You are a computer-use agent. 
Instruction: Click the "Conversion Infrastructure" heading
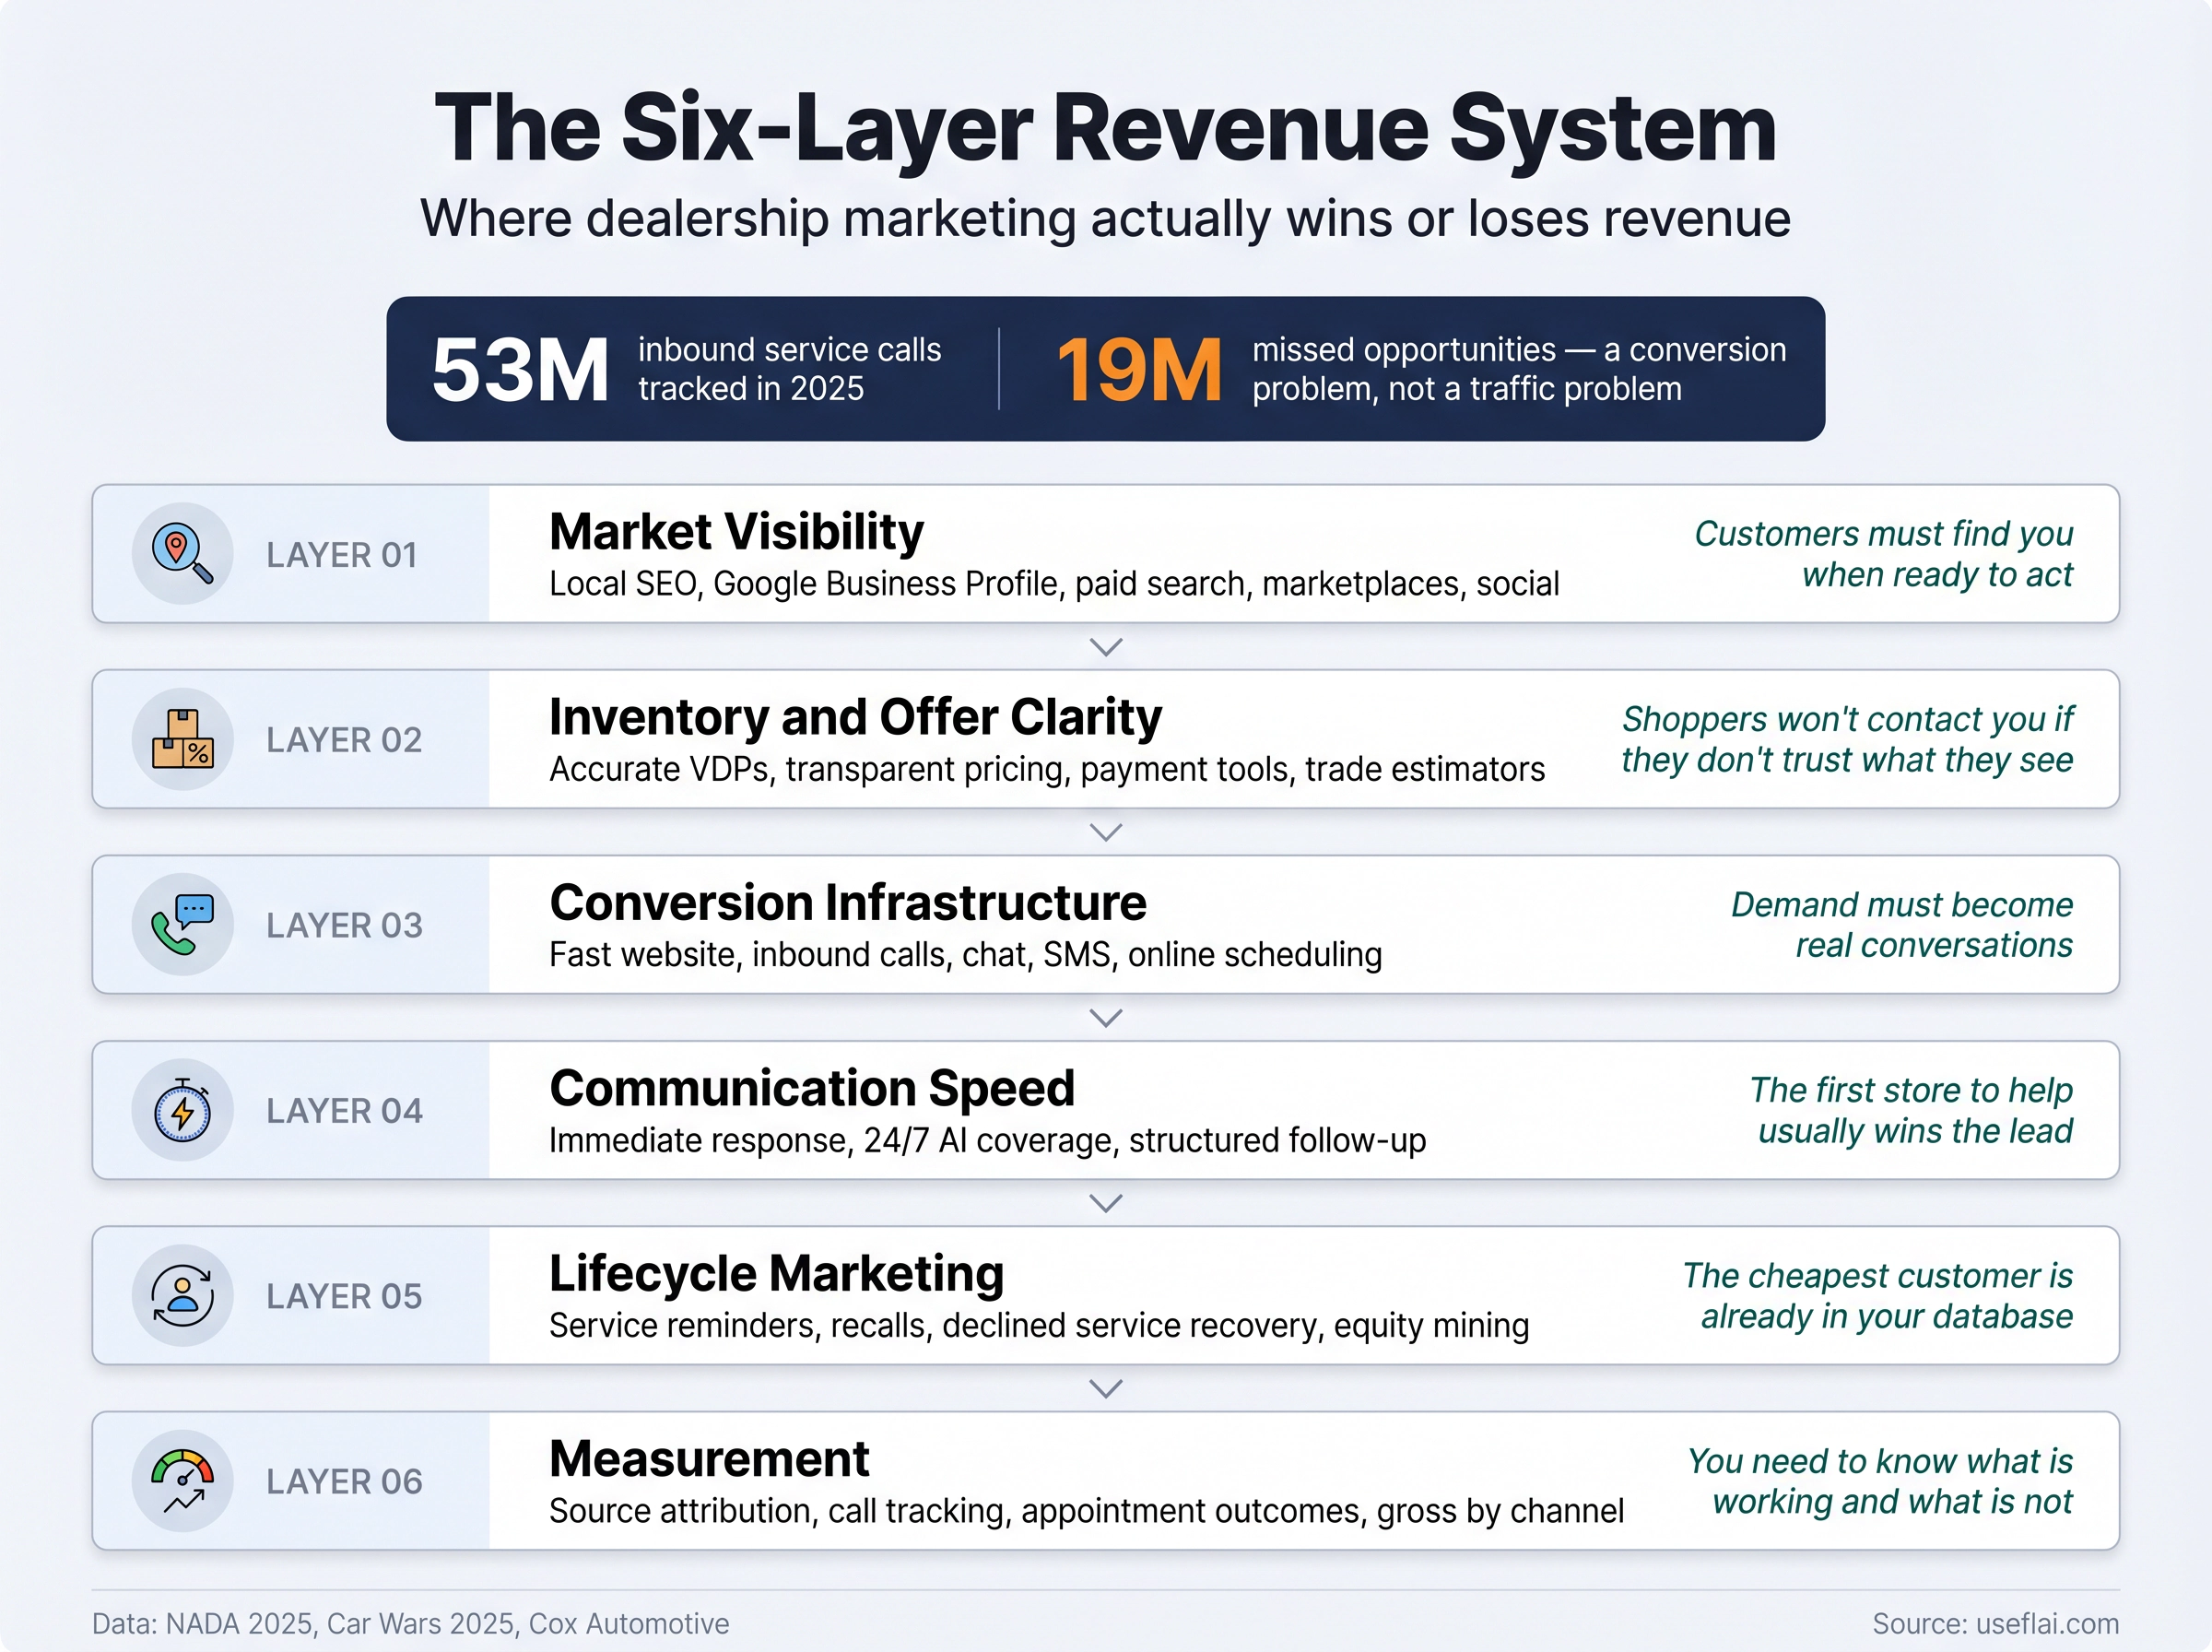pos(848,903)
